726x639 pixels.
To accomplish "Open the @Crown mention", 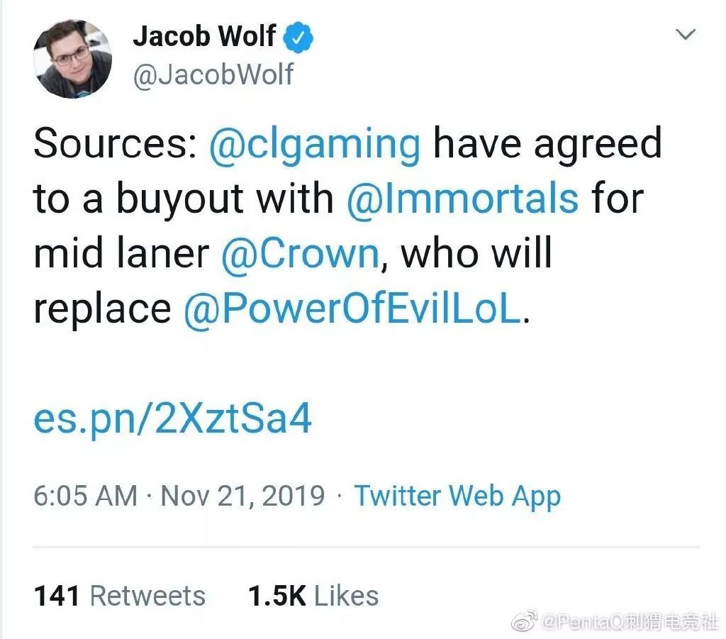I will (301, 253).
